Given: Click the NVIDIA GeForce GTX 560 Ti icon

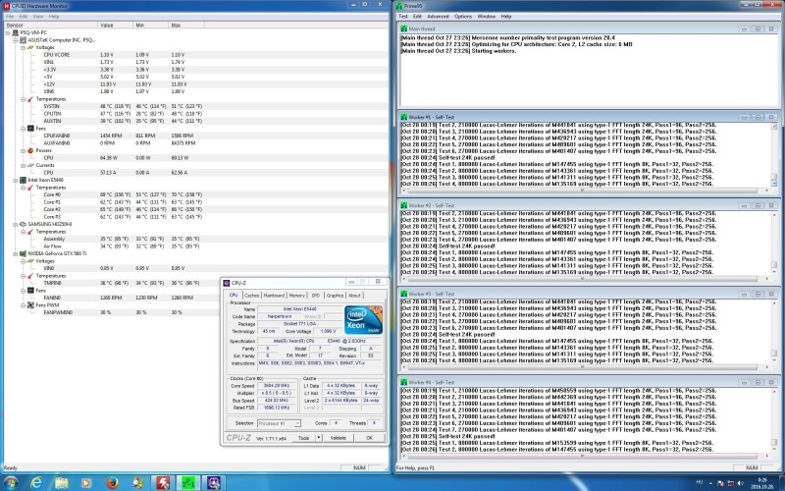Looking at the screenshot, I should (x=23, y=253).
